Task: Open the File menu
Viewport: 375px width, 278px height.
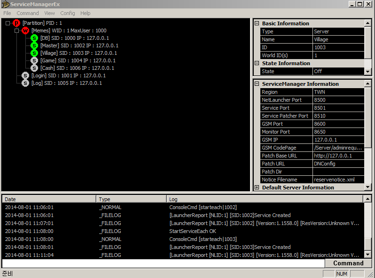Action: 7,13
